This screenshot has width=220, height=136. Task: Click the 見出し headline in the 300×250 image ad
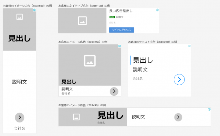(69, 82)
